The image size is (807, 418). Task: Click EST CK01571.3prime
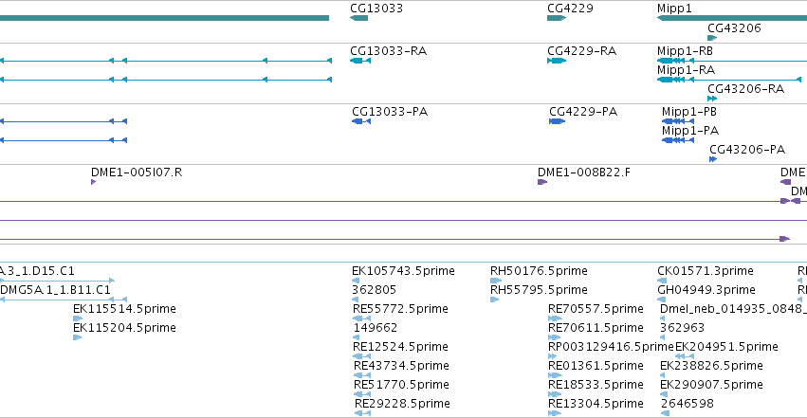click(706, 271)
